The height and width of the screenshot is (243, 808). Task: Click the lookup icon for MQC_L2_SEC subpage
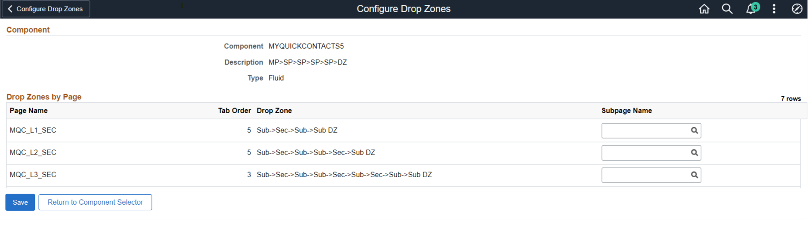(694, 152)
